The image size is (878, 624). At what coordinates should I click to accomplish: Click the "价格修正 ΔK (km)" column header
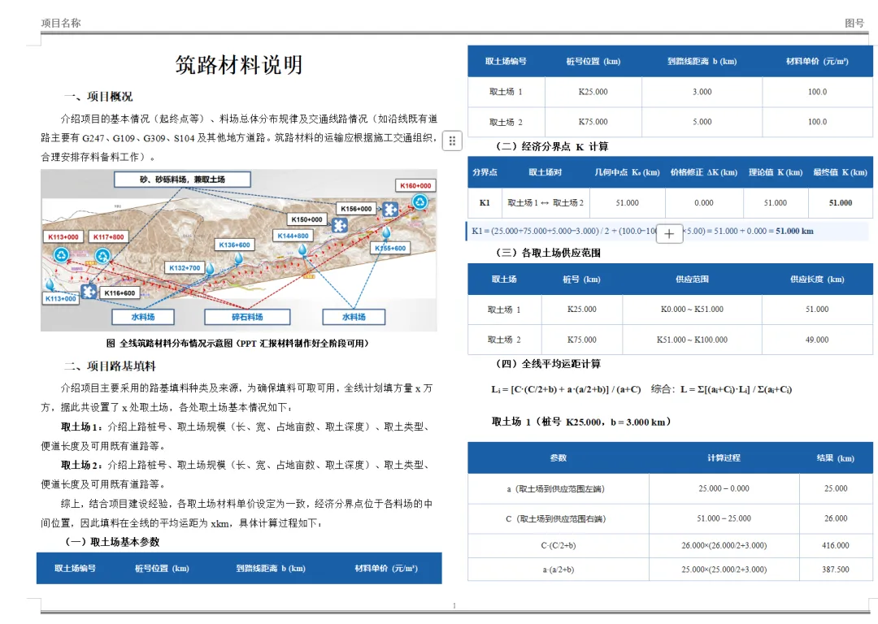click(704, 172)
